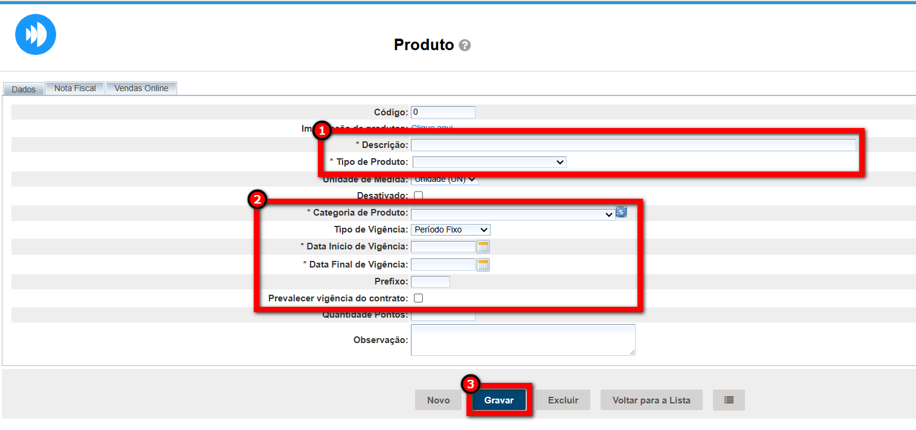This screenshot has width=916, height=430.
Task: Open the Unidade de Medida dropdown
Action: tap(444, 179)
